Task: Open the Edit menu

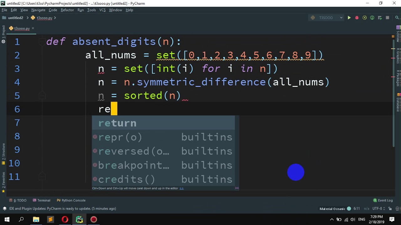Action: tap(14, 10)
